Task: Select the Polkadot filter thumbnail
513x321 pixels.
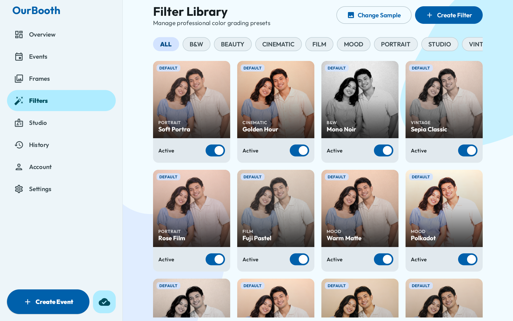Action: point(444,208)
